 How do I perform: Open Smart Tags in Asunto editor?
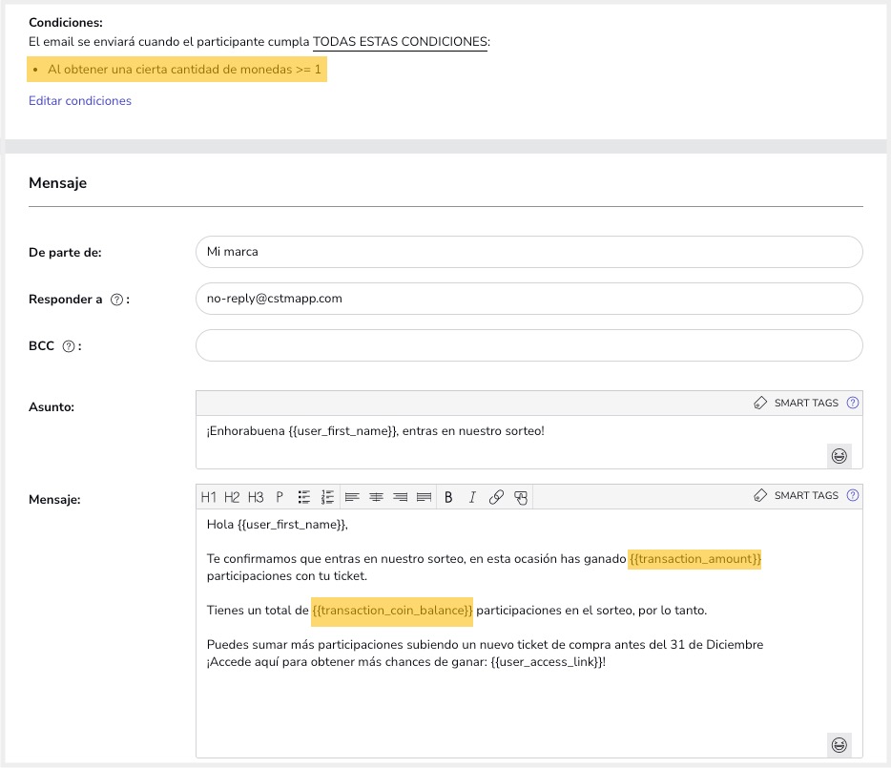(x=797, y=404)
